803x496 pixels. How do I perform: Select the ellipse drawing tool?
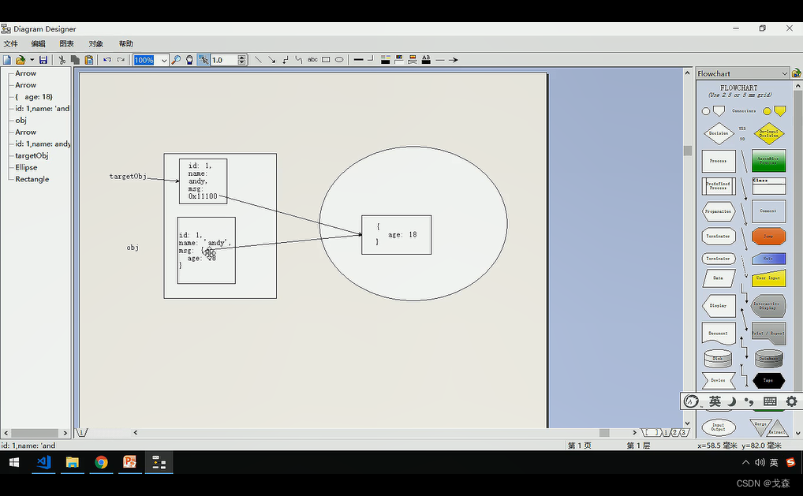click(339, 60)
